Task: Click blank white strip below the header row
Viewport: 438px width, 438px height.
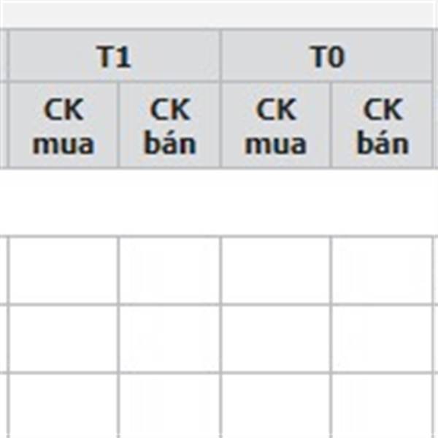Action: pyautogui.click(x=219, y=201)
